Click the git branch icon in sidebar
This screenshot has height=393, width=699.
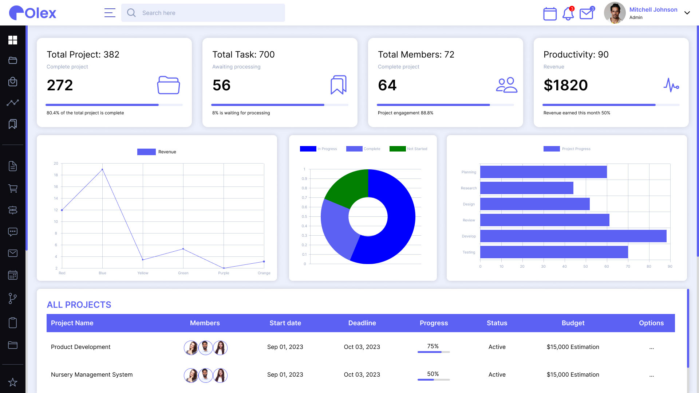pos(13,298)
